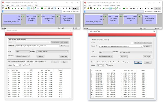Click Start button in right Performance Test
The height and width of the screenshot is (102, 163).
click(x=138, y=62)
